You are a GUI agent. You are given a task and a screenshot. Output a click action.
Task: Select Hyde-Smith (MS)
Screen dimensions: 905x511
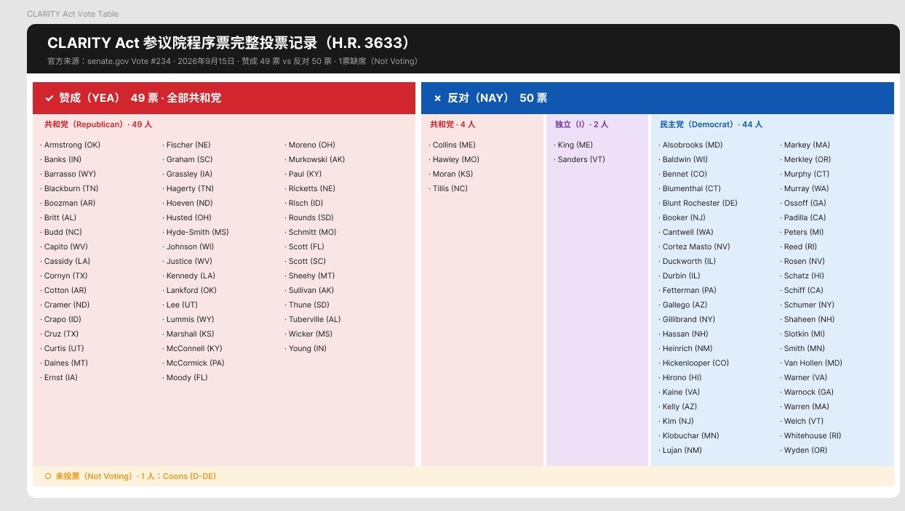pos(197,232)
